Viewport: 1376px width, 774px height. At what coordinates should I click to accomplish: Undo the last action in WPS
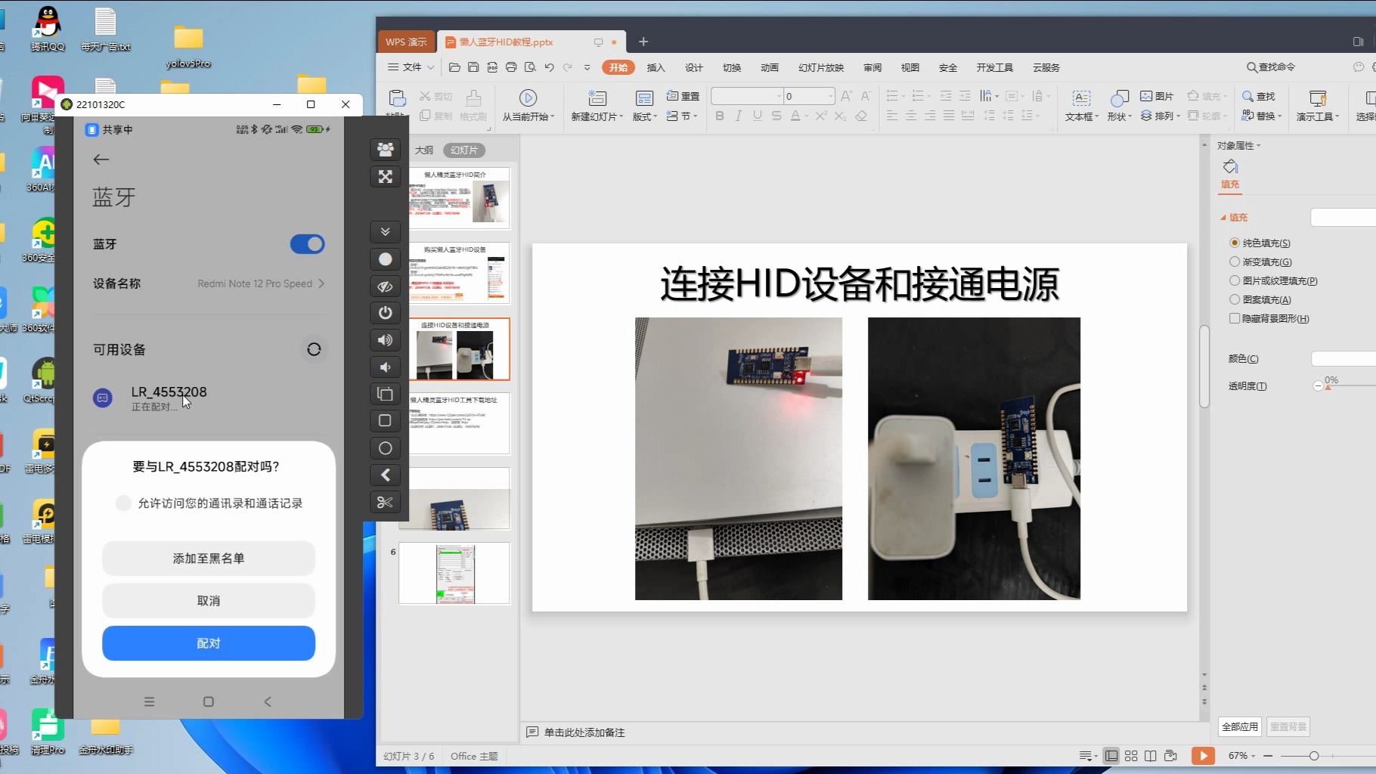pyautogui.click(x=550, y=67)
